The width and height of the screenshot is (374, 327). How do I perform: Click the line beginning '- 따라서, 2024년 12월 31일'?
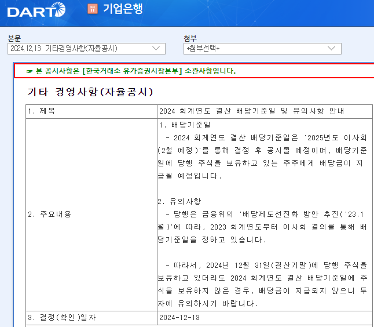point(266,265)
